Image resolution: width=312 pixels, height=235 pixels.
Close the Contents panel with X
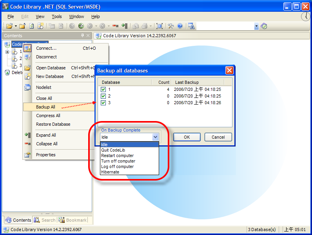click(88, 36)
